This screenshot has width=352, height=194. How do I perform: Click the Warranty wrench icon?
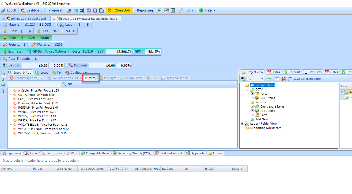click(x=33, y=45)
